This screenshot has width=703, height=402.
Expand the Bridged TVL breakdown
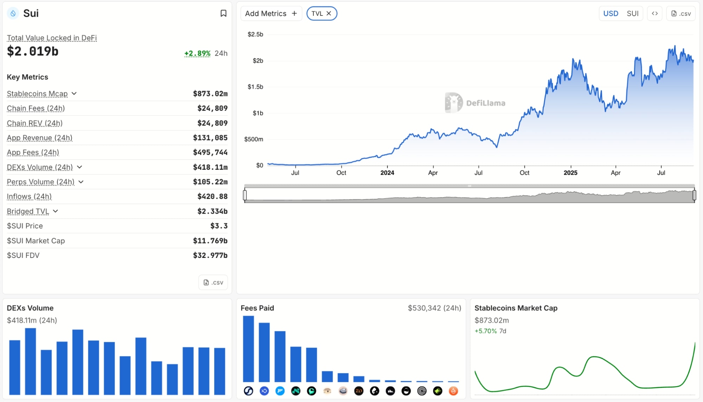(x=56, y=211)
